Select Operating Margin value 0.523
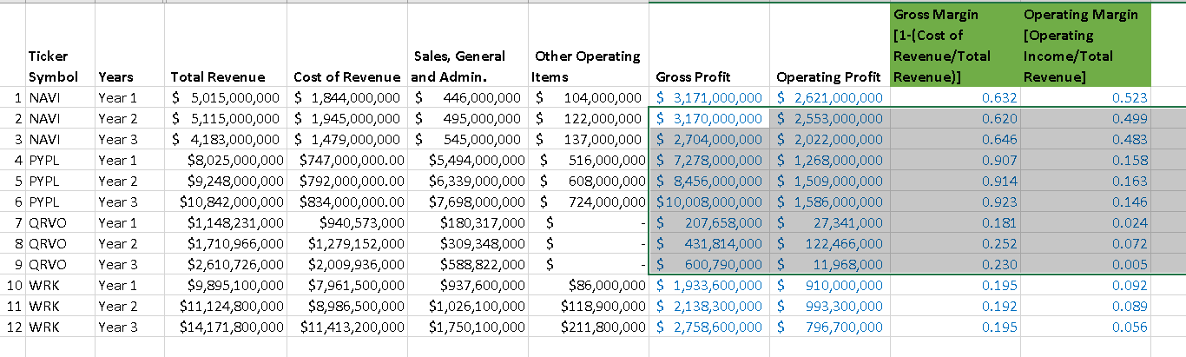 [x=1085, y=98]
